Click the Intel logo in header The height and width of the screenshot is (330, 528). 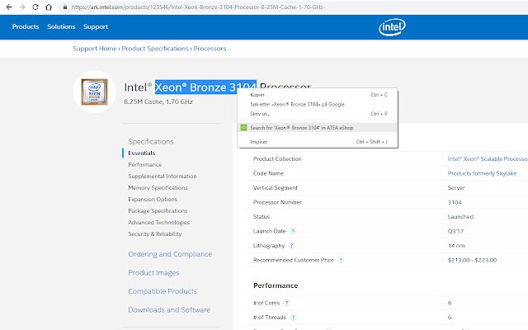pos(392,27)
